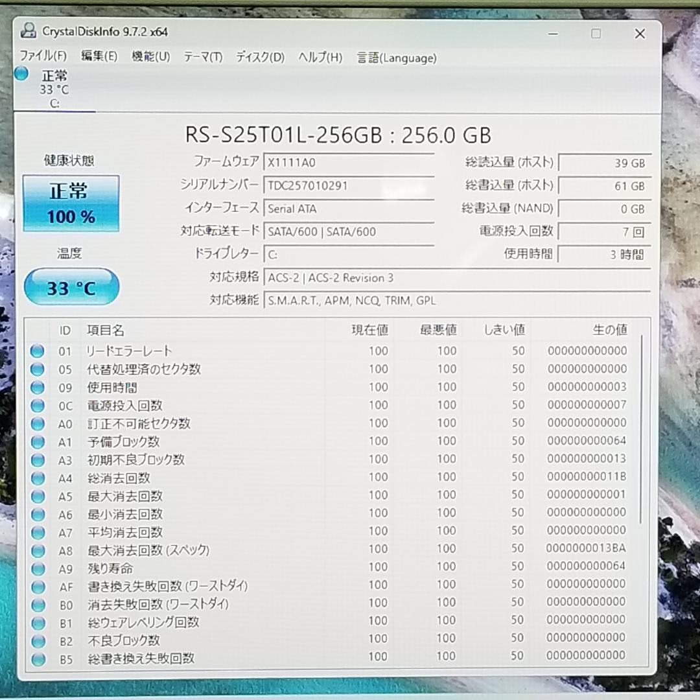This screenshot has height=700, width=700.
Task: Click the CrystalDiskInfo app icon in title bar
Action: (x=29, y=31)
